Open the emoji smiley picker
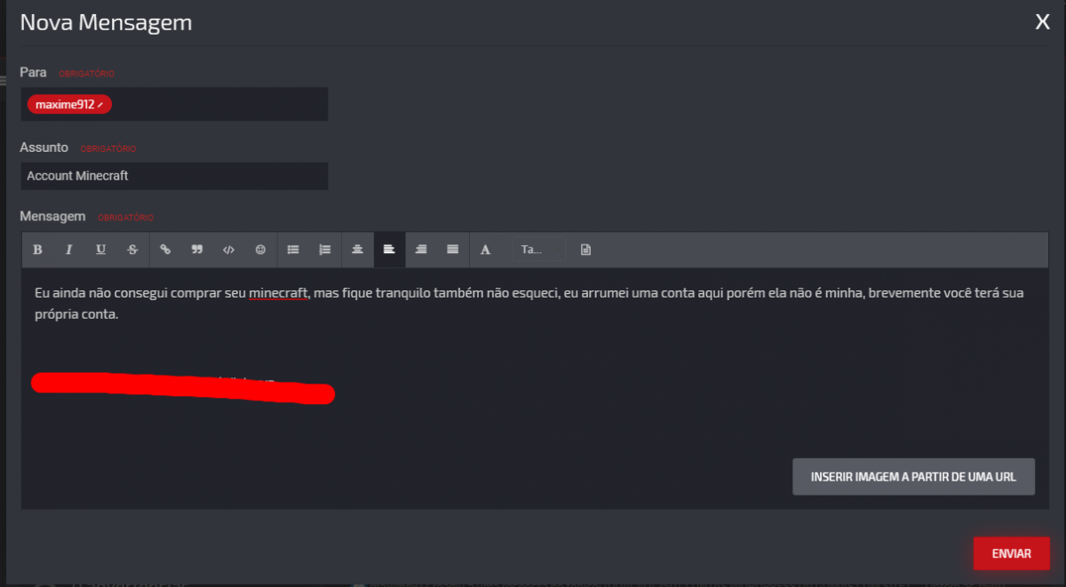1066x587 pixels. pyautogui.click(x=260, y=250)
